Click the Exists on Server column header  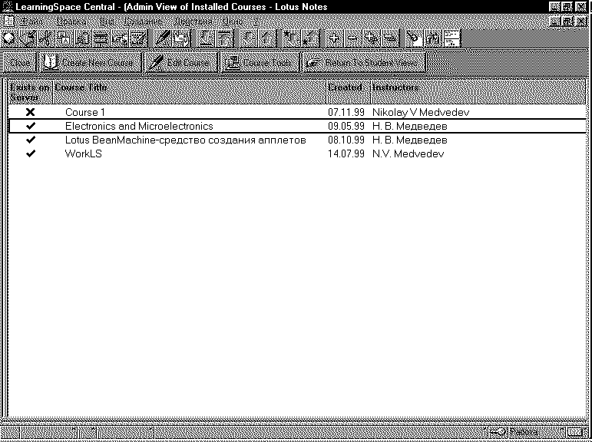click(30, 92)
